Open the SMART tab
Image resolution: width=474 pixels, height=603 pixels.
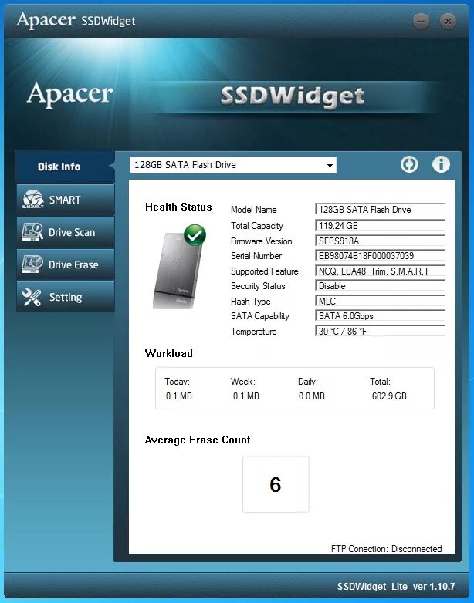coord(66,199)
